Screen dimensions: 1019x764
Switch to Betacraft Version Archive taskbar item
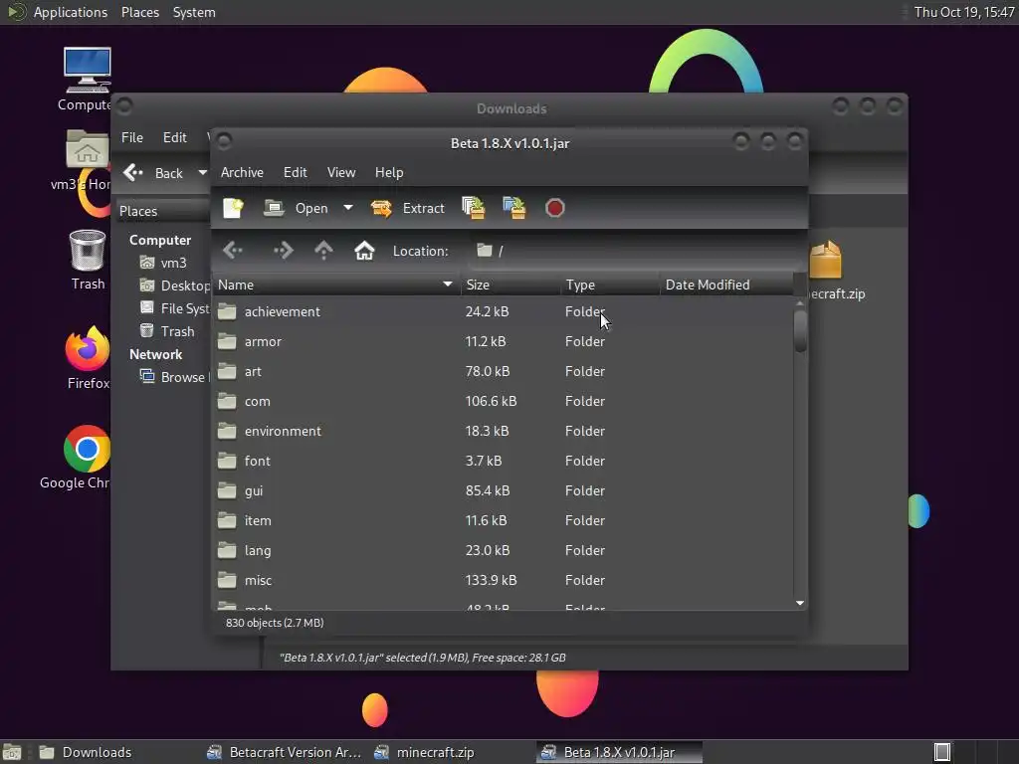click(284, 752)
